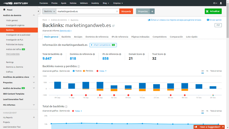Open the Lote rápido tab
The image size is (229, 129).
(192, 37)
